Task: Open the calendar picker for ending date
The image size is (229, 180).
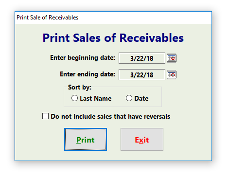Action: coord(172,75)
